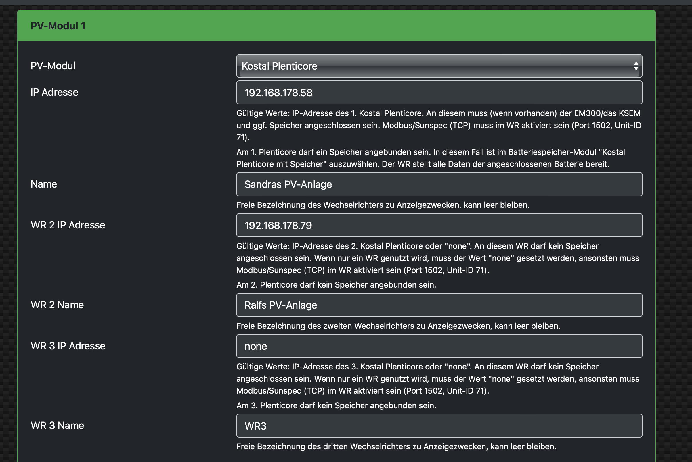Click the Am 2. Plenticore Speicher note
The image size is (692, 462).
(336, 285)
